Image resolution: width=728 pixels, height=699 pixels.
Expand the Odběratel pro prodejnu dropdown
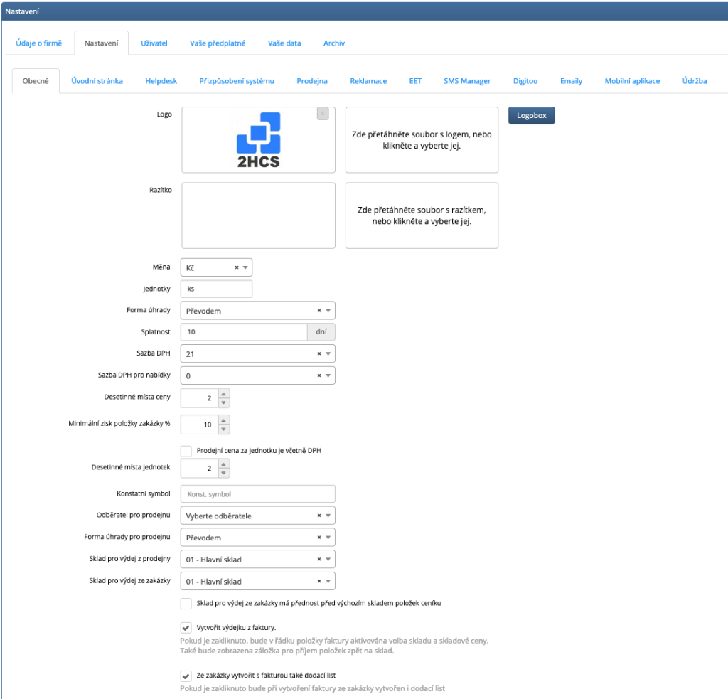pyautogui.click(x=328, y=516)
